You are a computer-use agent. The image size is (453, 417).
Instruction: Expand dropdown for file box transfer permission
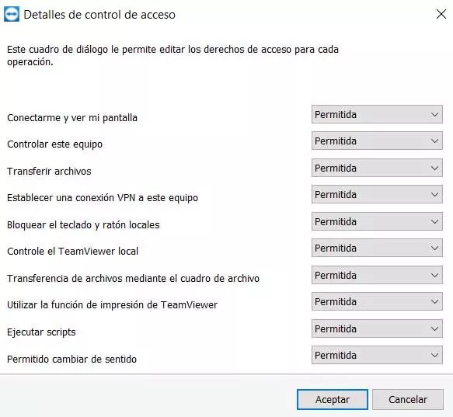[x=377, y=275]
